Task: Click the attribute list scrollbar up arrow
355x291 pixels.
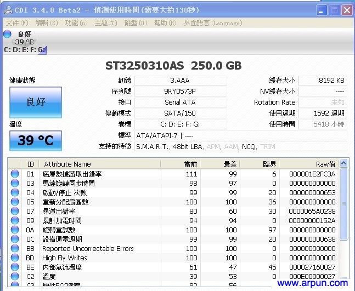Action: click(344, 163)
